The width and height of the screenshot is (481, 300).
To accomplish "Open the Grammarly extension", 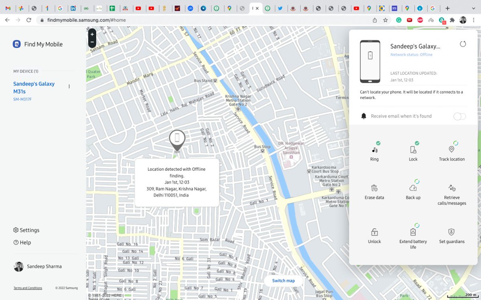I will [x=399, y=20].
